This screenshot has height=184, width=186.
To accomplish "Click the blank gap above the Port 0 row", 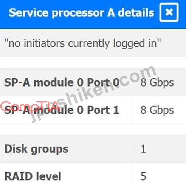I will (x=93, y=62).
